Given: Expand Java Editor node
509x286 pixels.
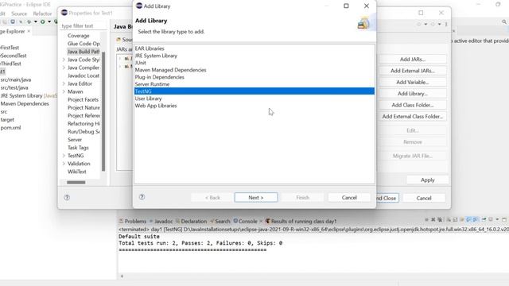Looking at the screenshot, I should click(x=64, y=83).
